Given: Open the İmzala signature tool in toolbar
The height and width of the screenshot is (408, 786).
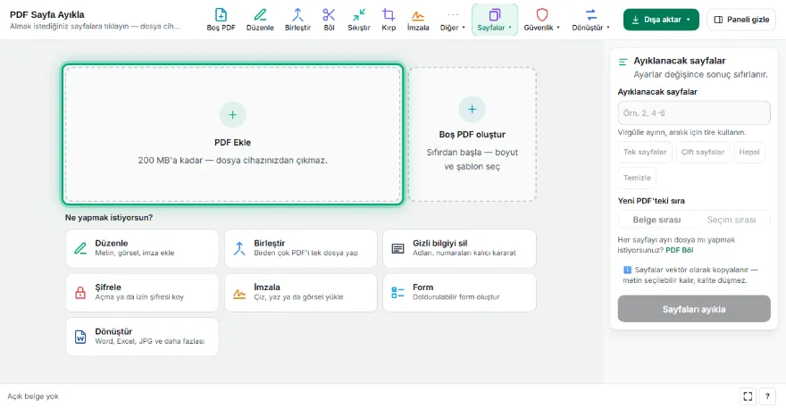Looking at the screenshot, I should [x=418, y=20].
